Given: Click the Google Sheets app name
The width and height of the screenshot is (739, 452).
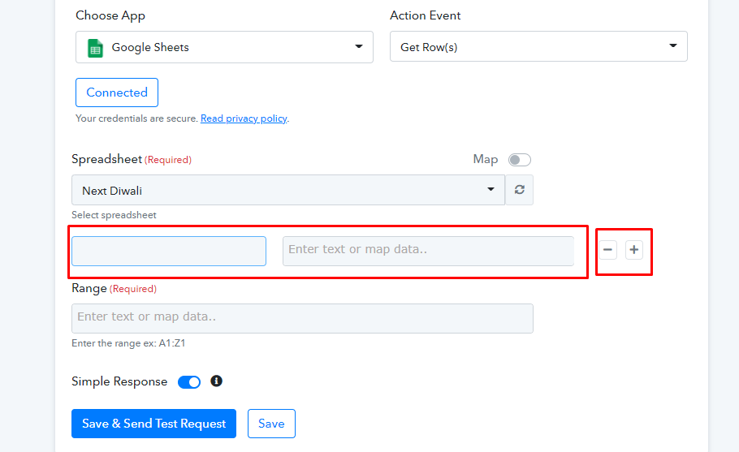Looking at the screenshot, I should [x=150, y=47].
